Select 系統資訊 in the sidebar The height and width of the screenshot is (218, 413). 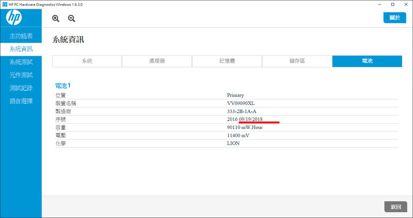pyautogui.click(x=21, y=49)
